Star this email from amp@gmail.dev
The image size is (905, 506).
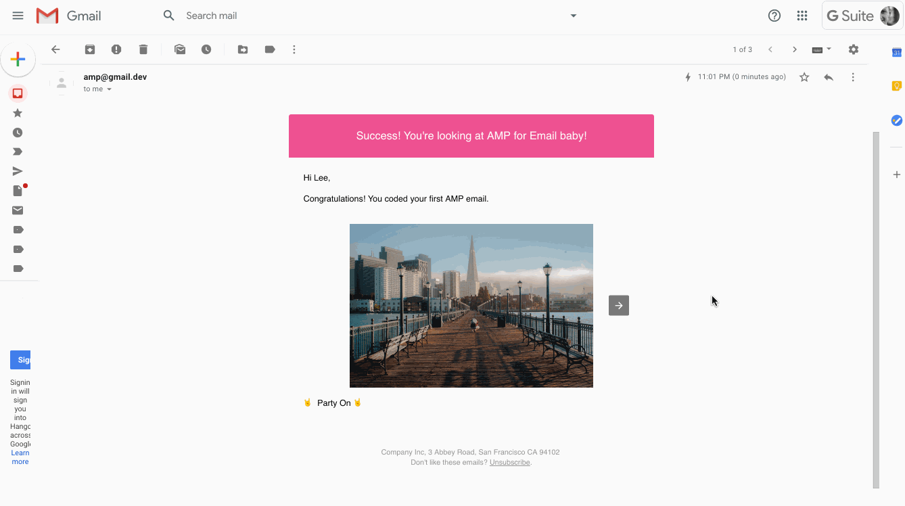pos(804,77)
